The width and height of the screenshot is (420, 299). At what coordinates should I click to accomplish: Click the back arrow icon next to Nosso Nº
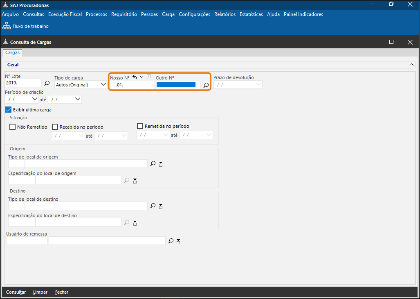click(135, 77)
